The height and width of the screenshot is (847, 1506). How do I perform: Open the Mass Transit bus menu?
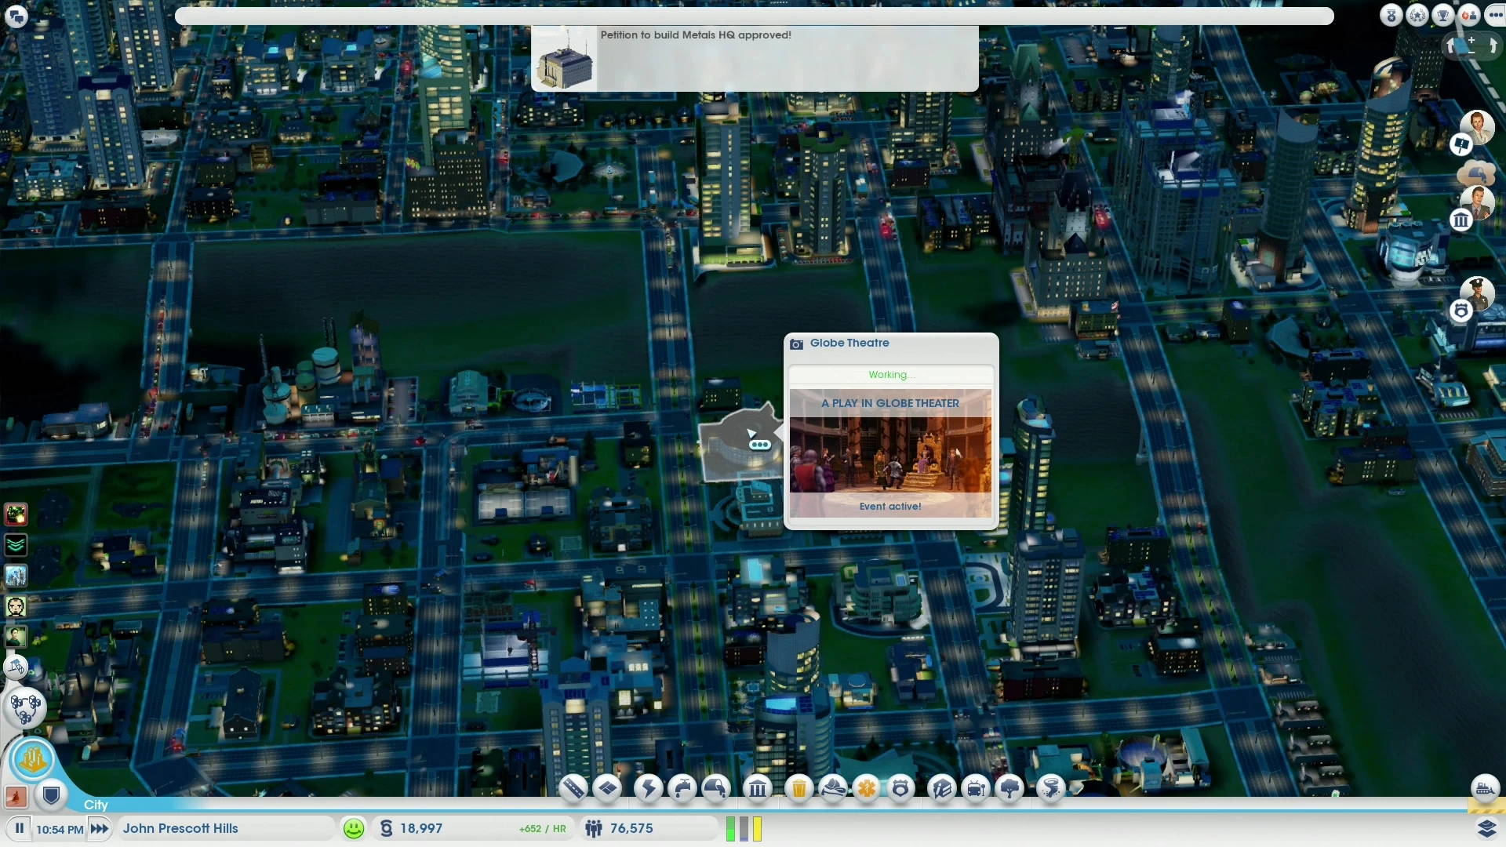pos(976,787)
